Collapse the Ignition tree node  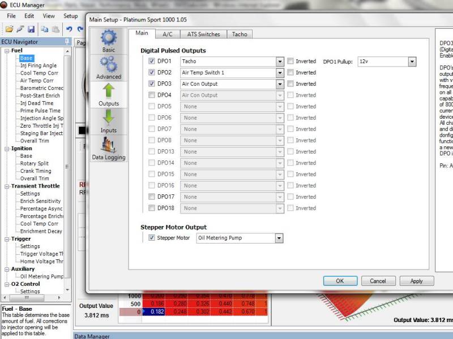(x=7, y=149)
